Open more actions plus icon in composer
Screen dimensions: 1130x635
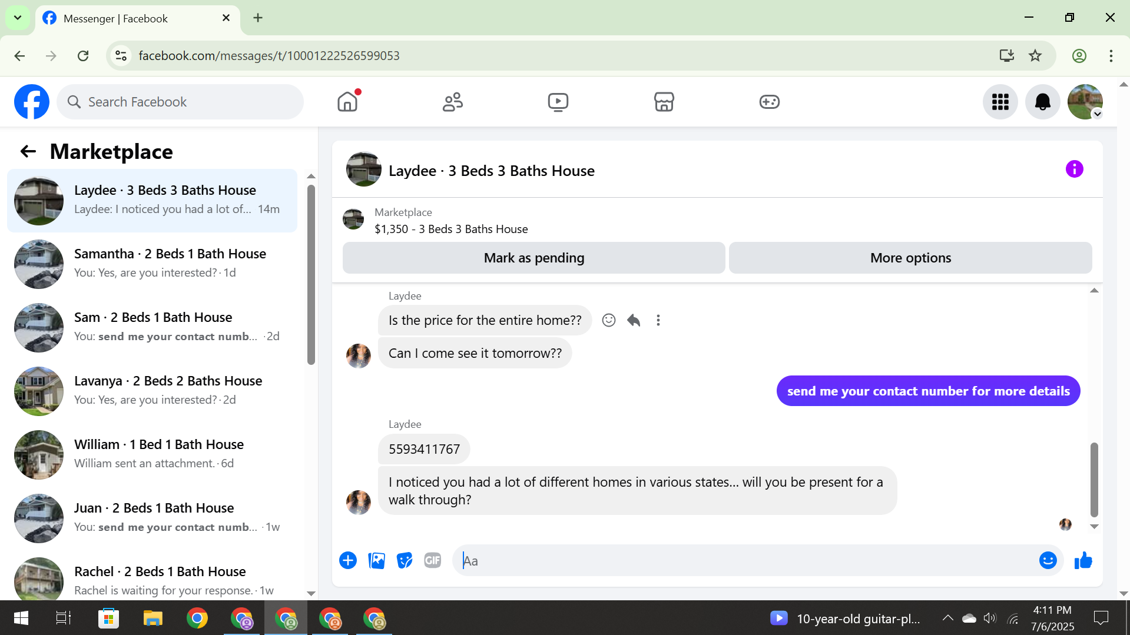[348, 560]
